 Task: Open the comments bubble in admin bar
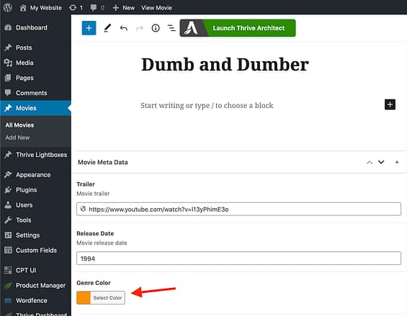click(x=97, y=8)
